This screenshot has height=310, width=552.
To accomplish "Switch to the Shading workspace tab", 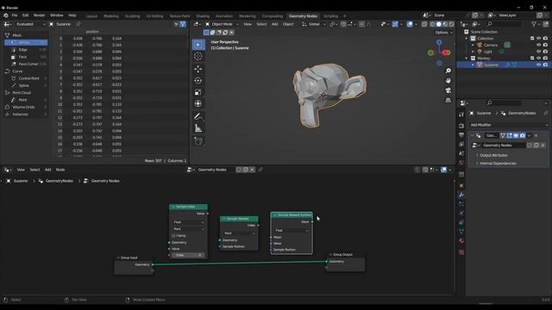I will [x=203, y=15].
